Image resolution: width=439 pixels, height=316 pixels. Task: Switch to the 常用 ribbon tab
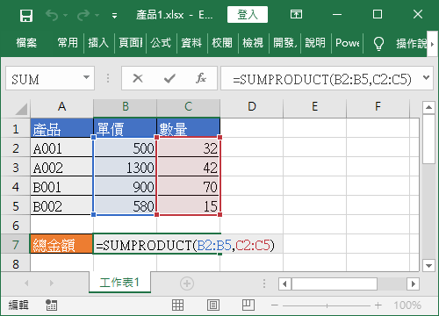point(68,43)
